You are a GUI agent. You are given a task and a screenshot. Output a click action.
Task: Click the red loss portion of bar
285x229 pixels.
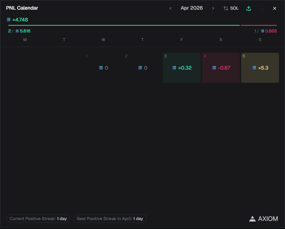point(259,25)
